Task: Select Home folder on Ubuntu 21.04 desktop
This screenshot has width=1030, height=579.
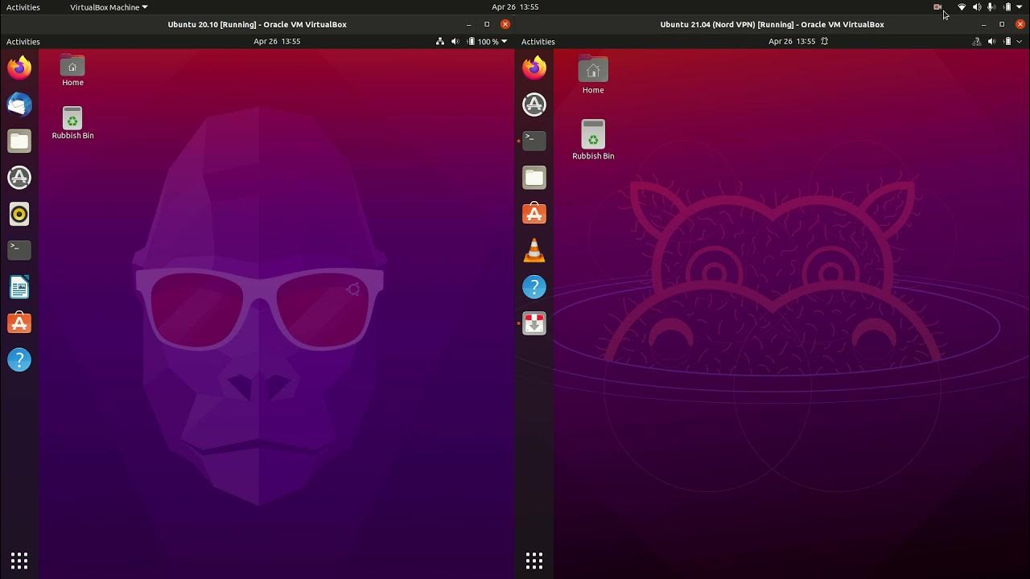Action: (593, 75)
